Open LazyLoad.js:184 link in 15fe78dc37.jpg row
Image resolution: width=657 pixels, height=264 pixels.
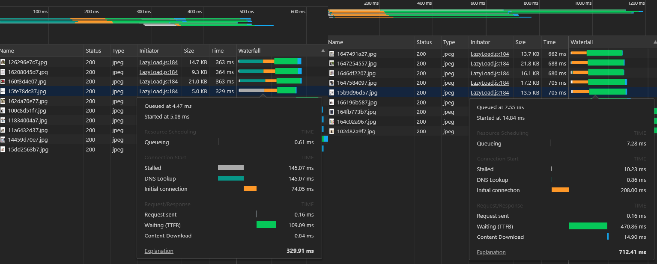point(158,91)
